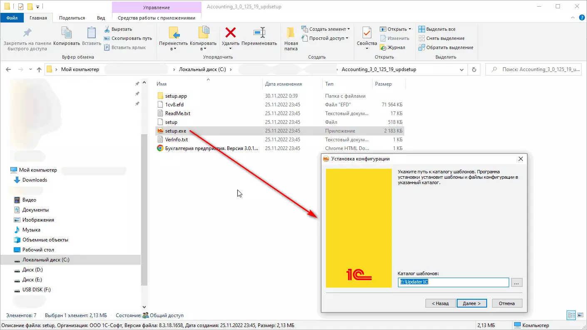Open the Журнал file history

pyautogui.click(x=392, y=47)
